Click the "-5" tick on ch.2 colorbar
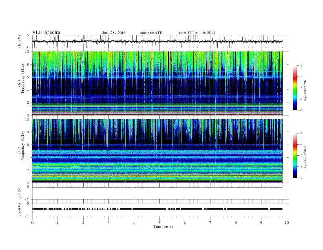323x250 pixels. pyautogui.click(x=301, y=155)
